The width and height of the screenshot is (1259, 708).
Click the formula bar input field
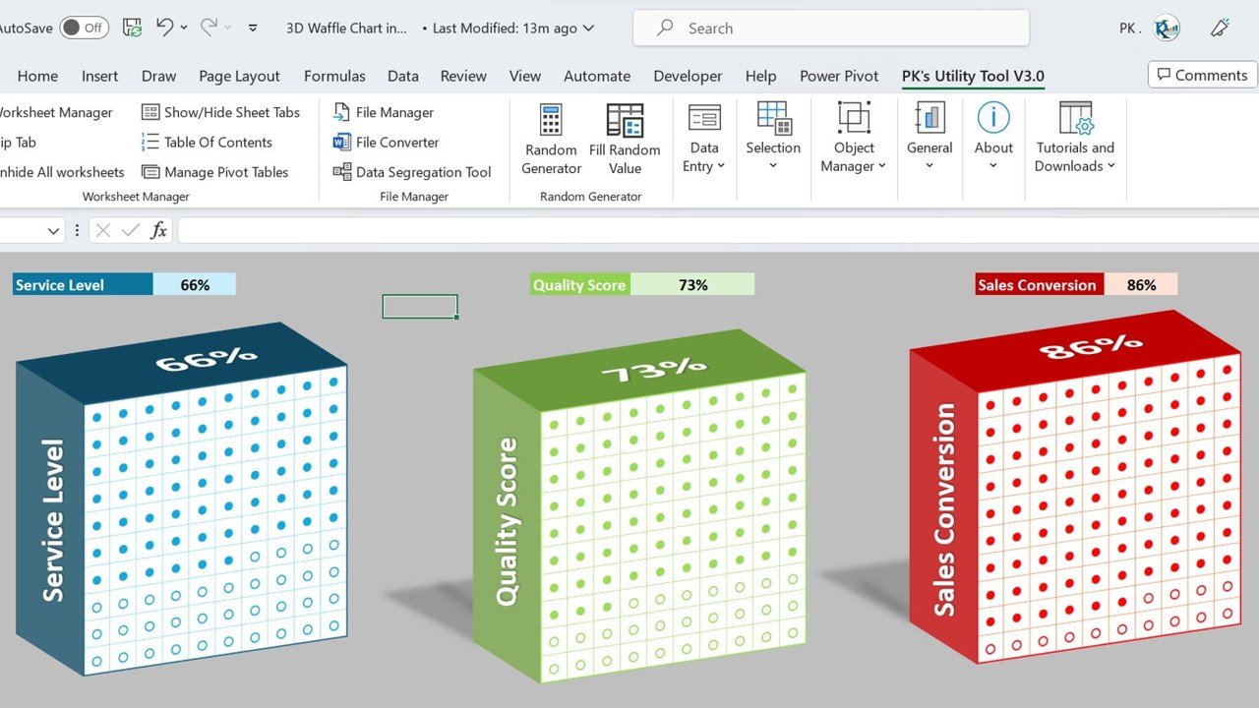tap(718, 231)
